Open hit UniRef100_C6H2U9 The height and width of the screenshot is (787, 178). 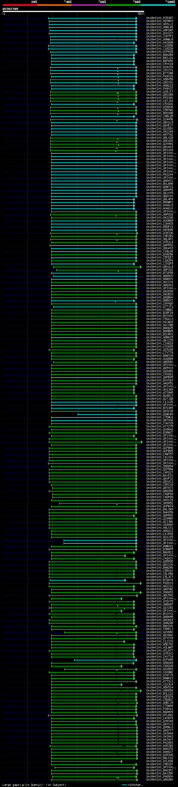tap(160, 666)
